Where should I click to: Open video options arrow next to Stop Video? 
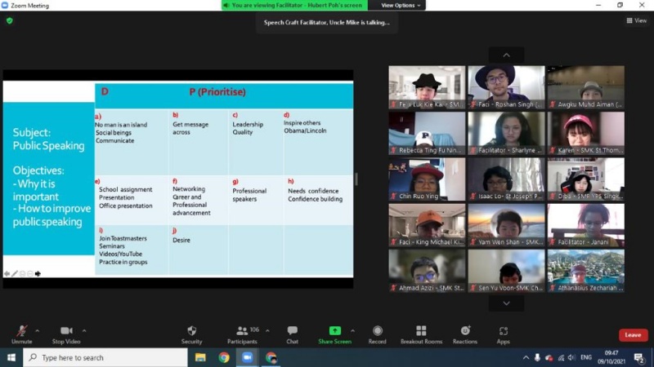(84, 331)
